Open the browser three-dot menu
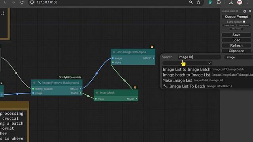The width and height of the screenshot is (253, 142). pos(248,2)
